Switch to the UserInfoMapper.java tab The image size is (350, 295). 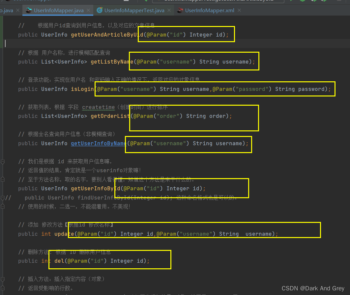click(59, 11)
